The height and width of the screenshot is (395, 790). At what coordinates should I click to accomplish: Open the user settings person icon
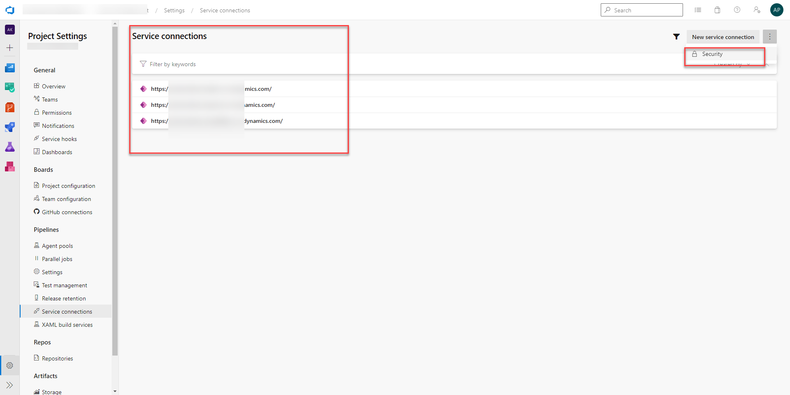point(757,9)
